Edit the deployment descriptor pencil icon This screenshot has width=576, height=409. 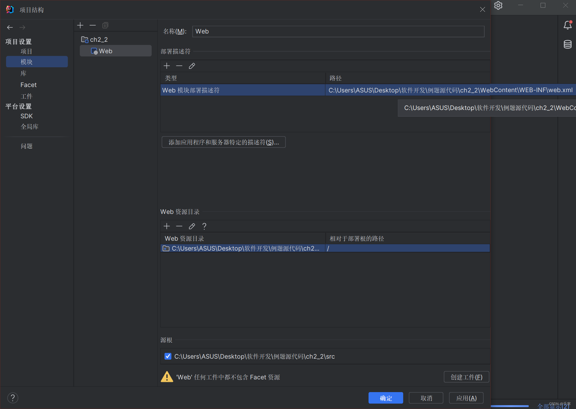192,66
